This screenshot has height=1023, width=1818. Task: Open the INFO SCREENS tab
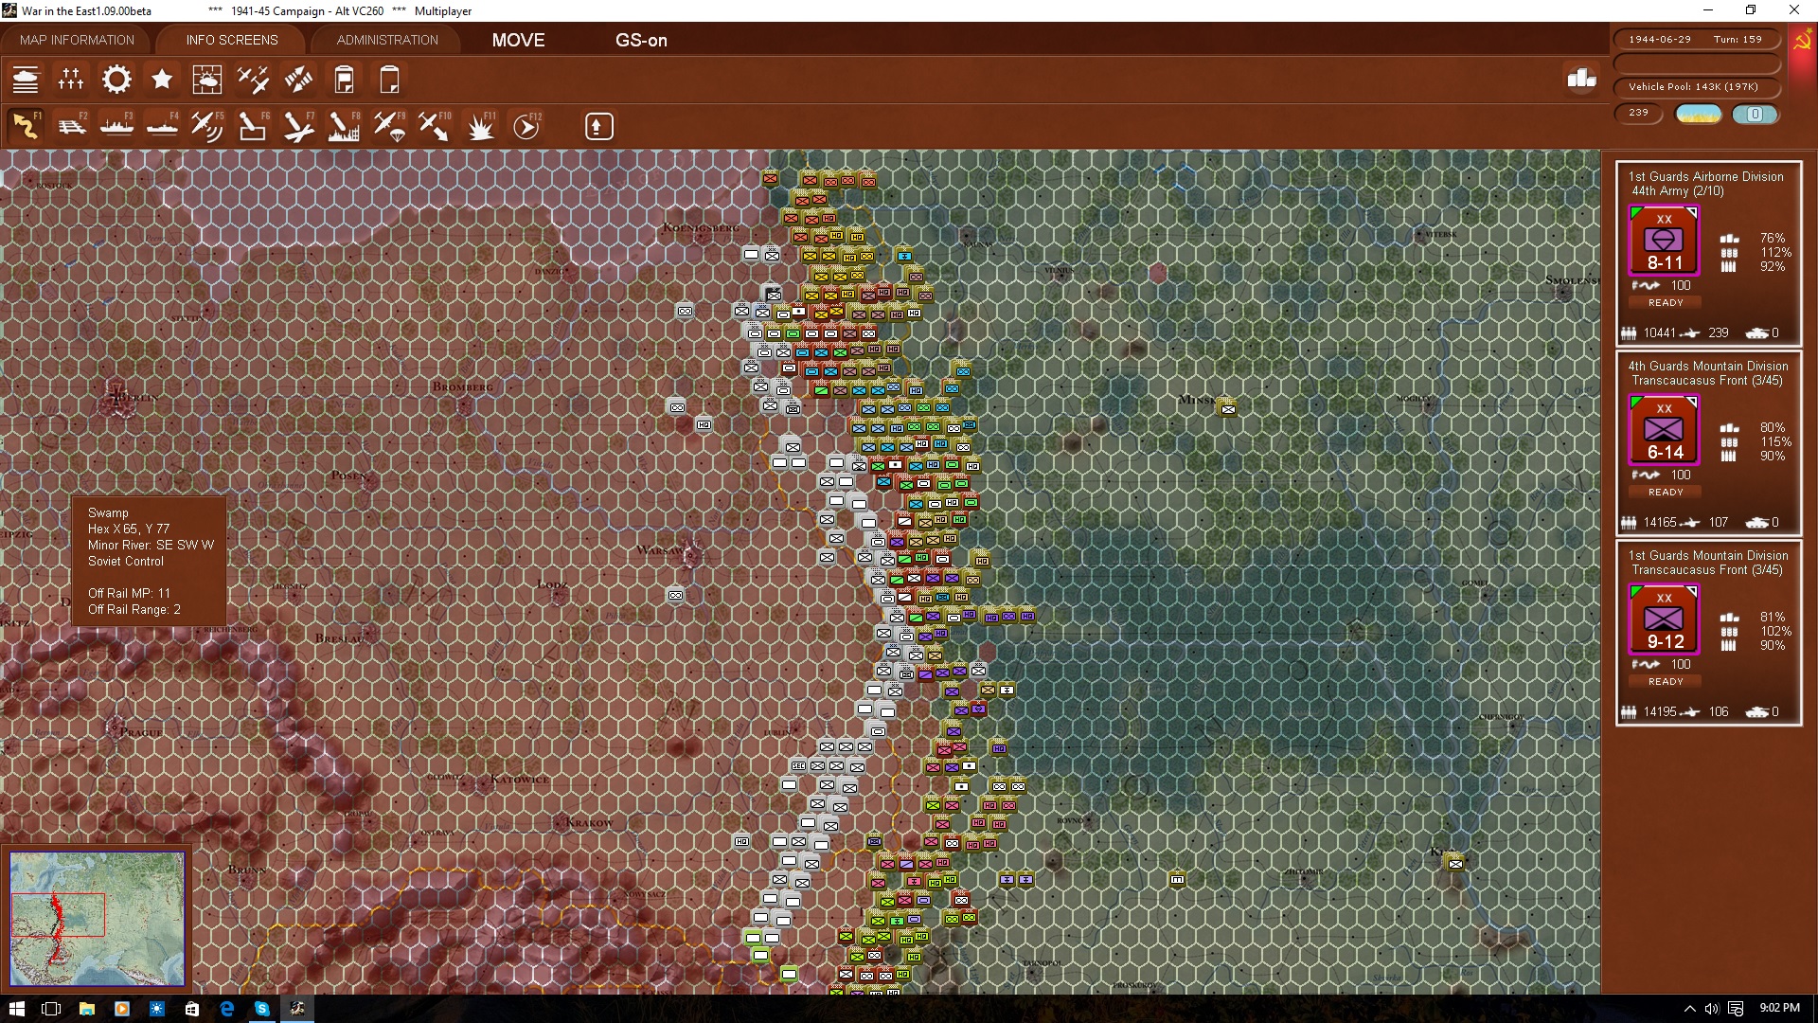pyautogui.click(x=232, y=40)
